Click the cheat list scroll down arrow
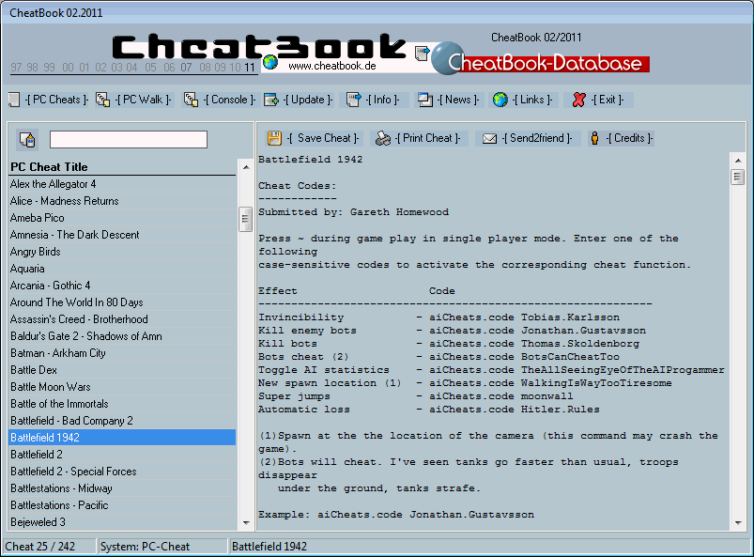 [246, 523]
